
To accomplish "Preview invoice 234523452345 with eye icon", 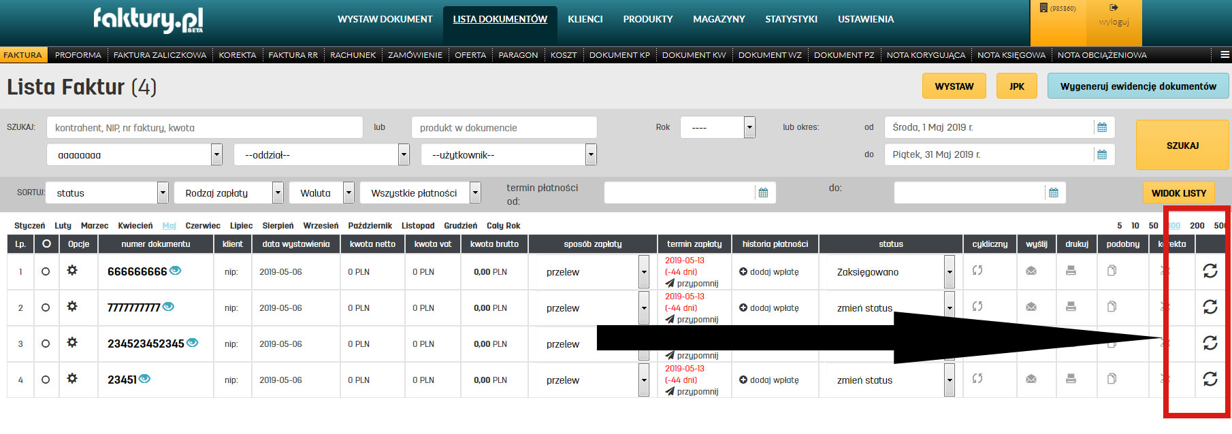I will tap(193, 343).
